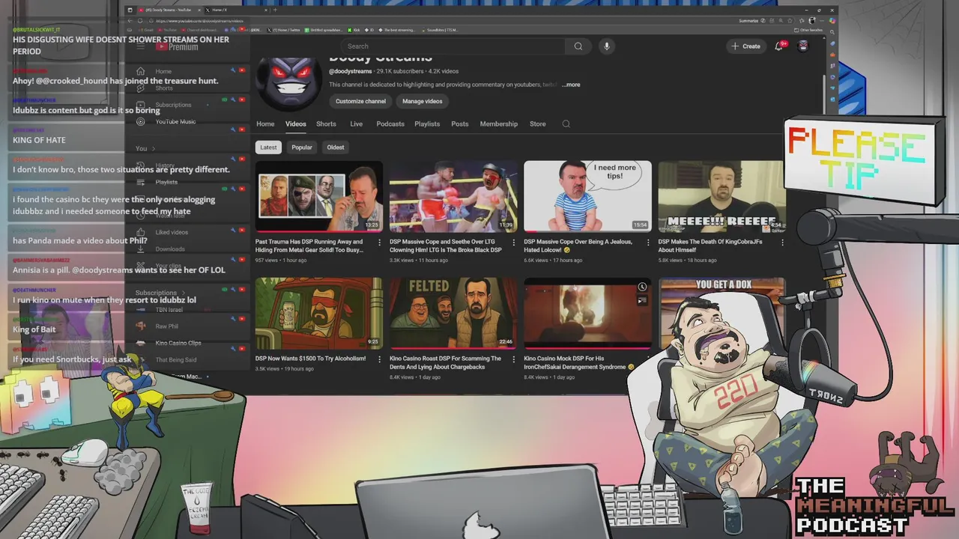Open Raw Phil subscription in sidebar
This screenshot has height=539, width=959.
[166, 326]
